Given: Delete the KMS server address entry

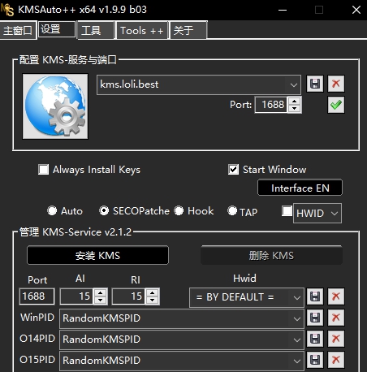Looking at the screenshot, I should (x=336, y=84).
